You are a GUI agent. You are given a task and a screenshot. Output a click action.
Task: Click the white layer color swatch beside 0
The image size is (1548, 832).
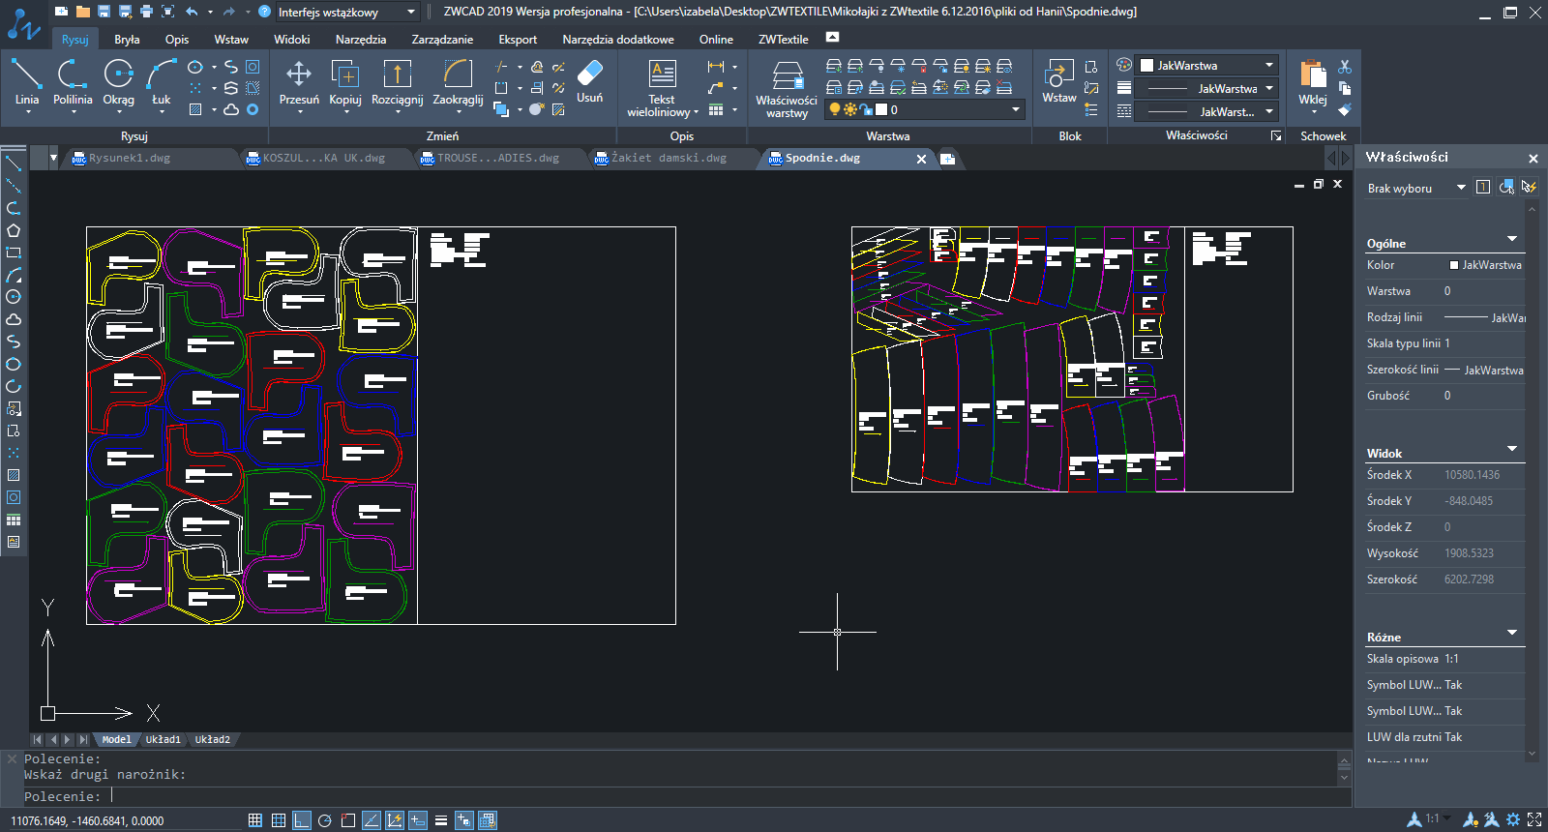[x=881, y=109]
